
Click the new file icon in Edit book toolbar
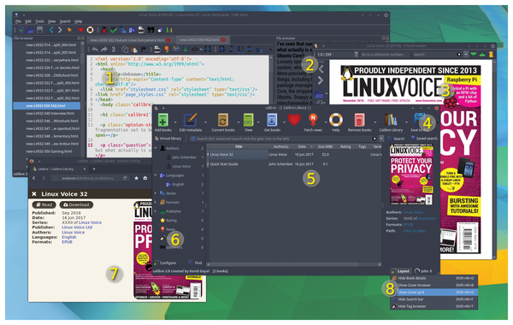pyautogui.click(x=21, y=30)
